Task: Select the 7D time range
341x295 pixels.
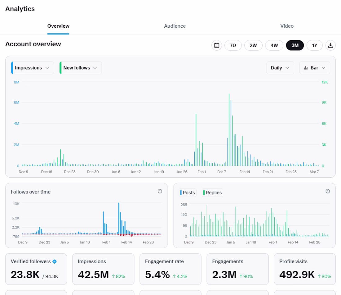Action: point(233,45)
